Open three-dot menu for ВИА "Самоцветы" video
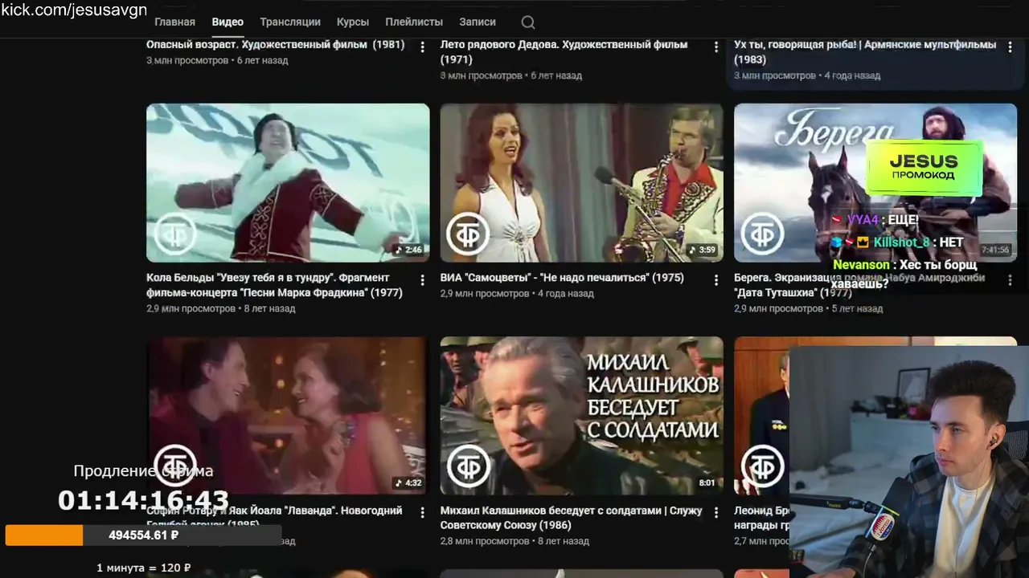This screenshot has width=1029, height=578. 716,280
